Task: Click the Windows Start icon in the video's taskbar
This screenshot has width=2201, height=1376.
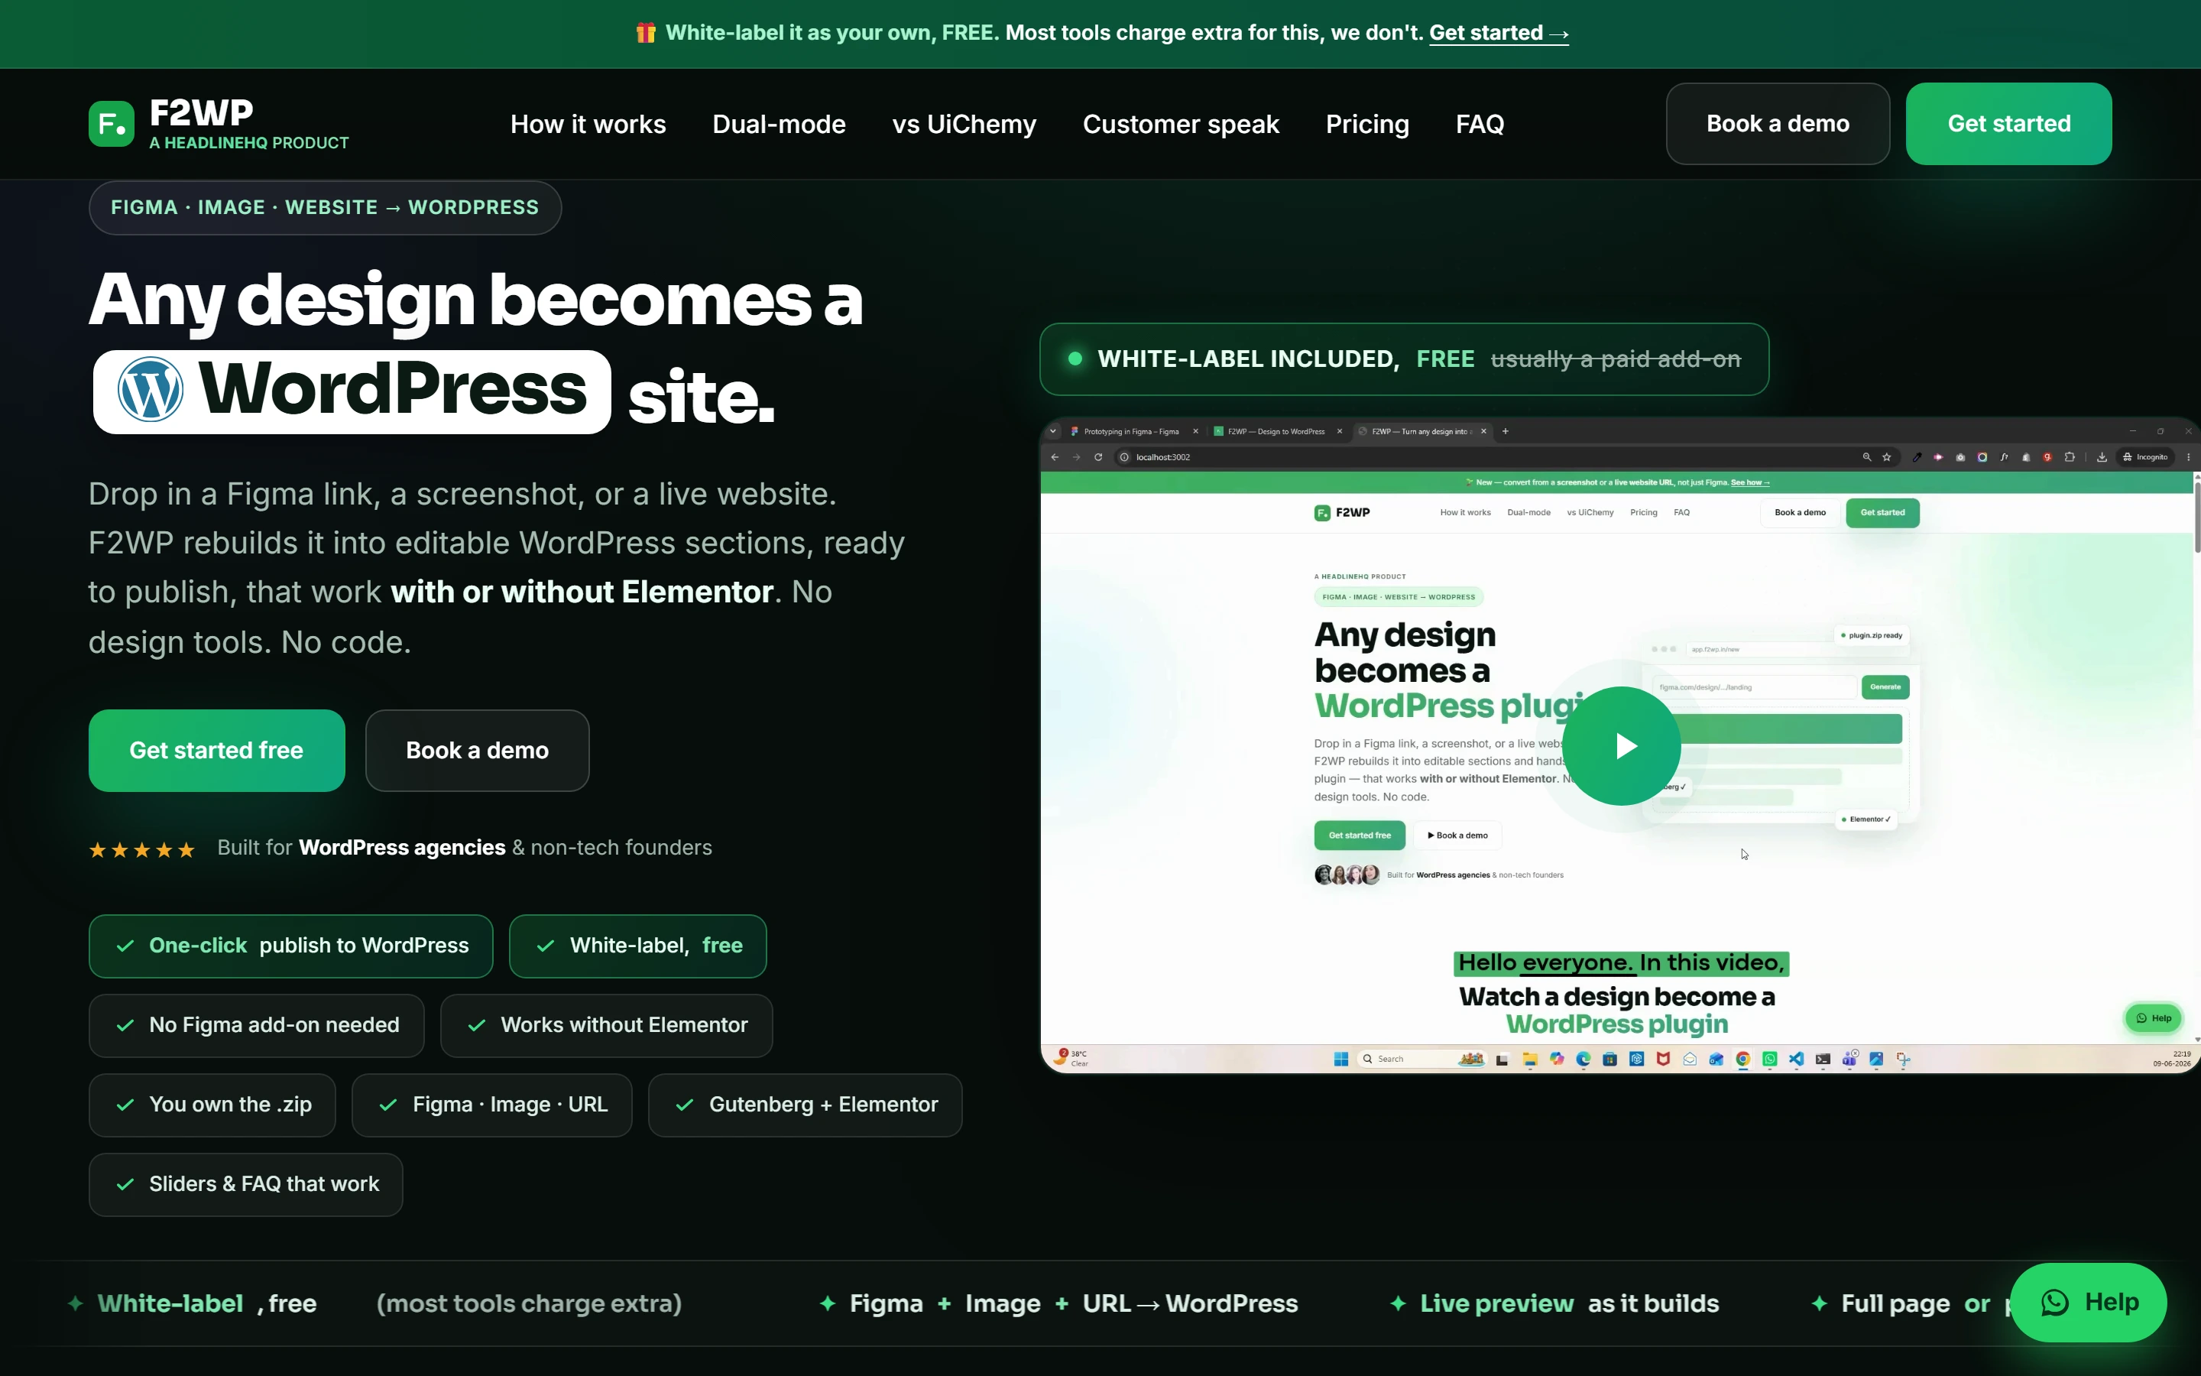Action: point(1340,1059)
